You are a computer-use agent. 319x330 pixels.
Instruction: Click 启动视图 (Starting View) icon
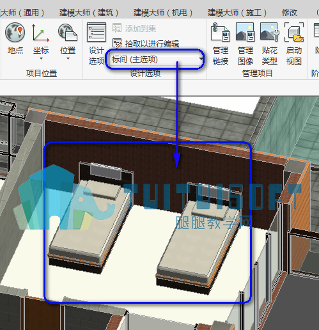(x=294, y=33)
